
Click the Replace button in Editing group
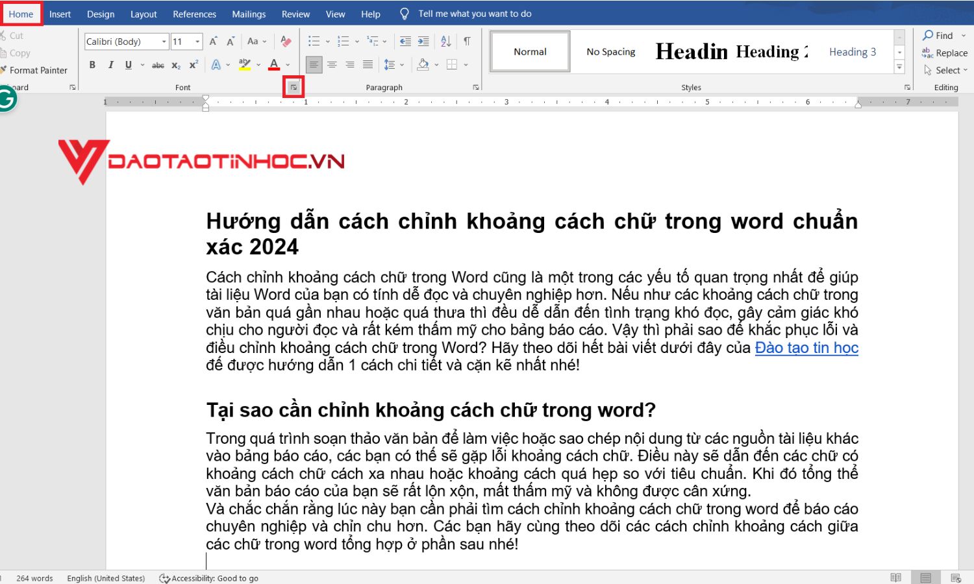coord(945,53)
